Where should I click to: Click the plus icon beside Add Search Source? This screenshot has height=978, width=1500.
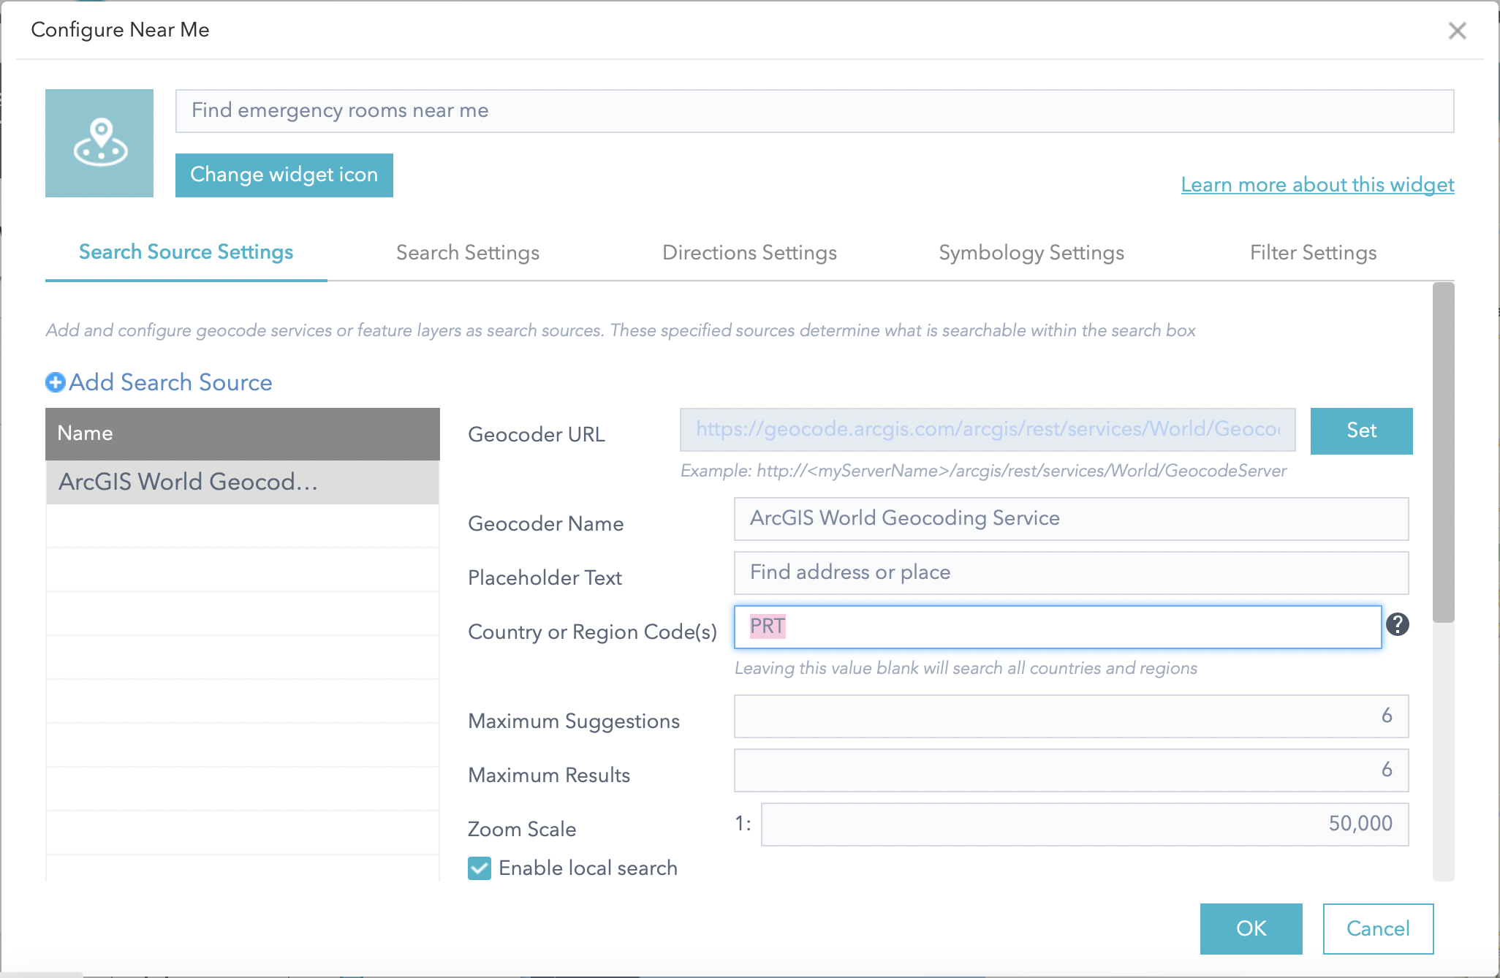click(56, 382)
